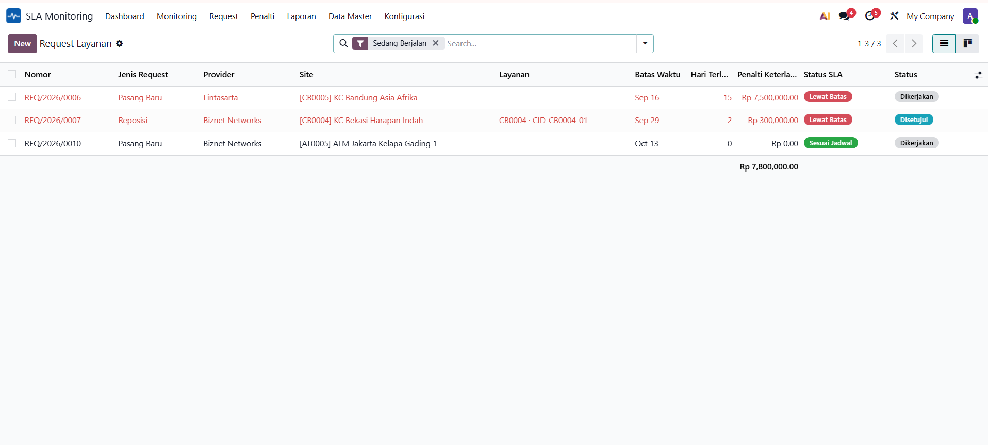Click into the Search input field
This screenshot has width=988, height=445.
[x=540, y=44]
